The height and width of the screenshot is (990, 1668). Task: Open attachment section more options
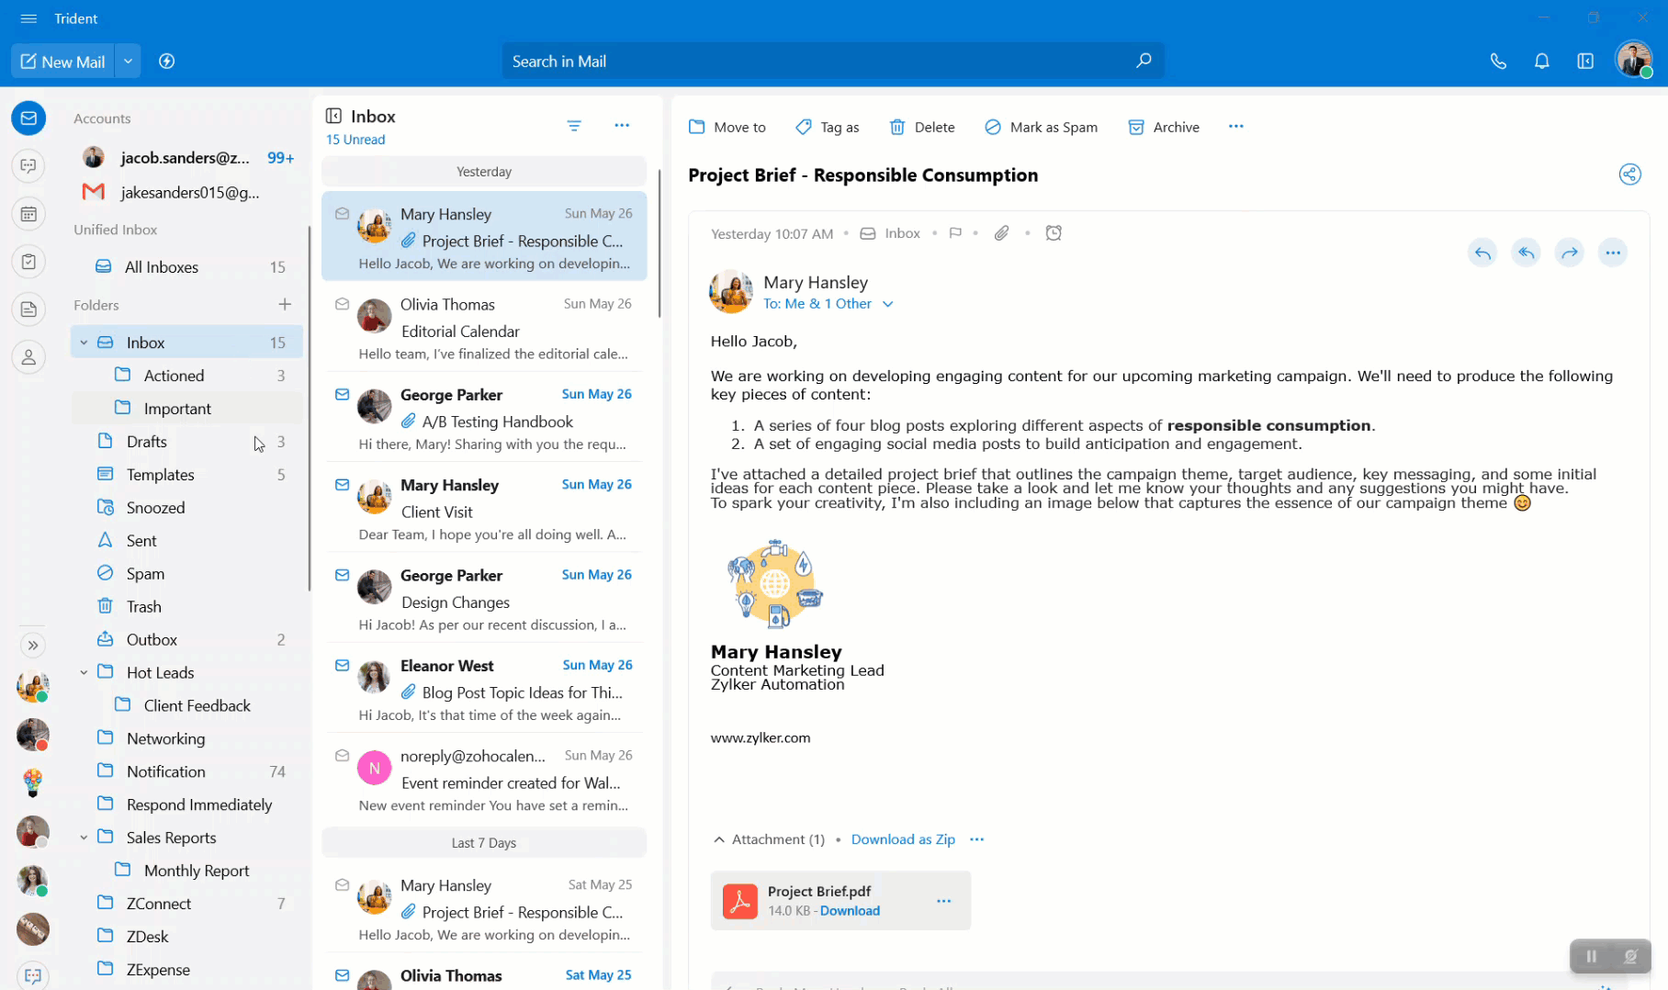[976, 839]
